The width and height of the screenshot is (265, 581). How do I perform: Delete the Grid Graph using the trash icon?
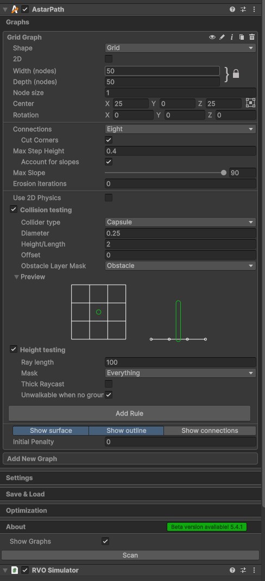(251, 37)
